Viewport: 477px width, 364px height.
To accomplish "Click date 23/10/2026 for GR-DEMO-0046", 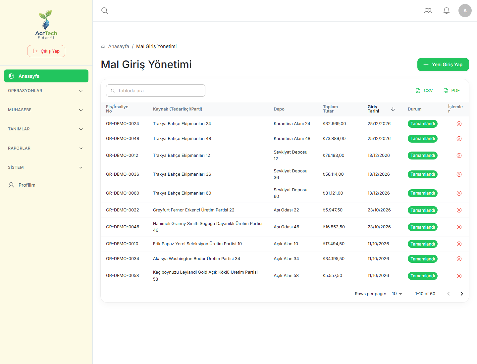I will click(379, 227).
